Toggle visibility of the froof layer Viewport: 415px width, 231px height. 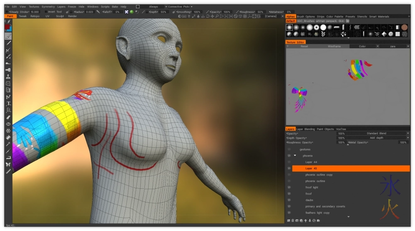[x=289, y=194]
